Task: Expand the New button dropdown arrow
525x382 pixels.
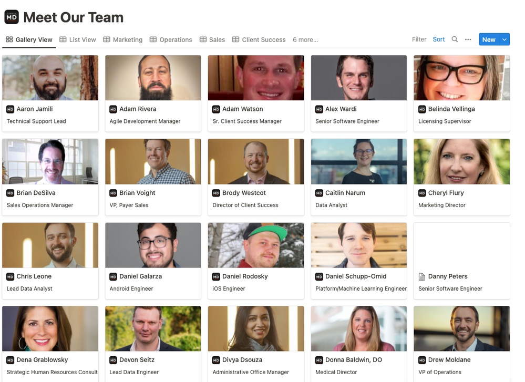Action: [505, 39]
